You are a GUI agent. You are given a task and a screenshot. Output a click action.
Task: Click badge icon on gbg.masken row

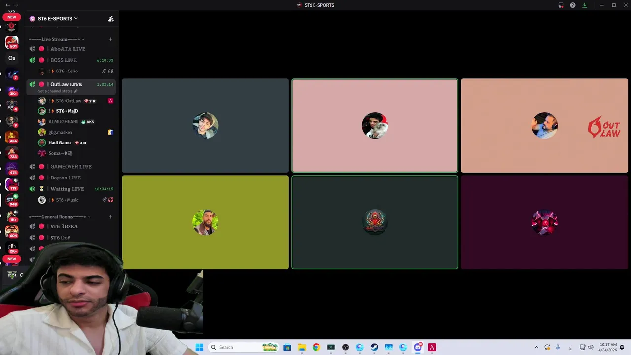coord(111,132)
